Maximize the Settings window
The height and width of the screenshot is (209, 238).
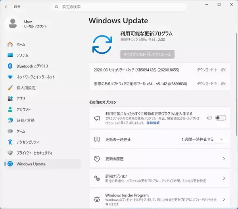pos(219,4)
